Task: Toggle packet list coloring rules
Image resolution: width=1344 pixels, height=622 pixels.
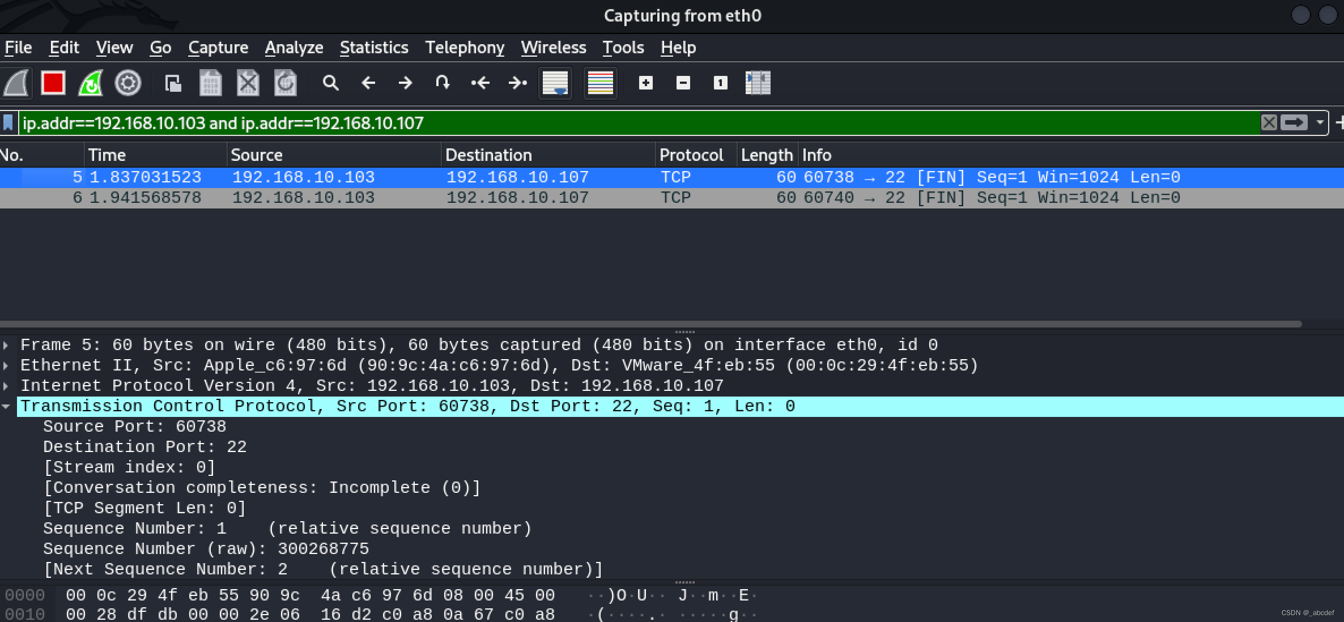Action: tap(601, 83)
